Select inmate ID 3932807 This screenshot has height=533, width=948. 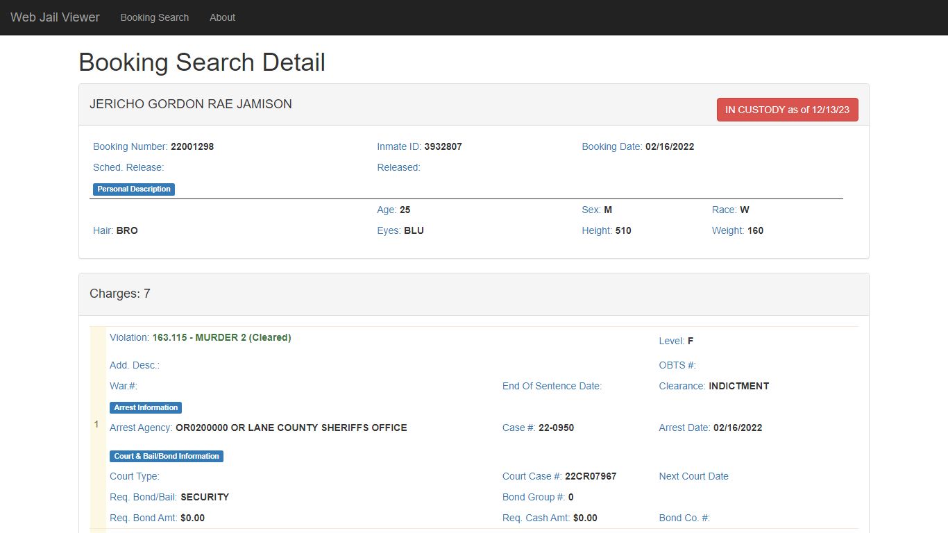[x=443, y=146]
